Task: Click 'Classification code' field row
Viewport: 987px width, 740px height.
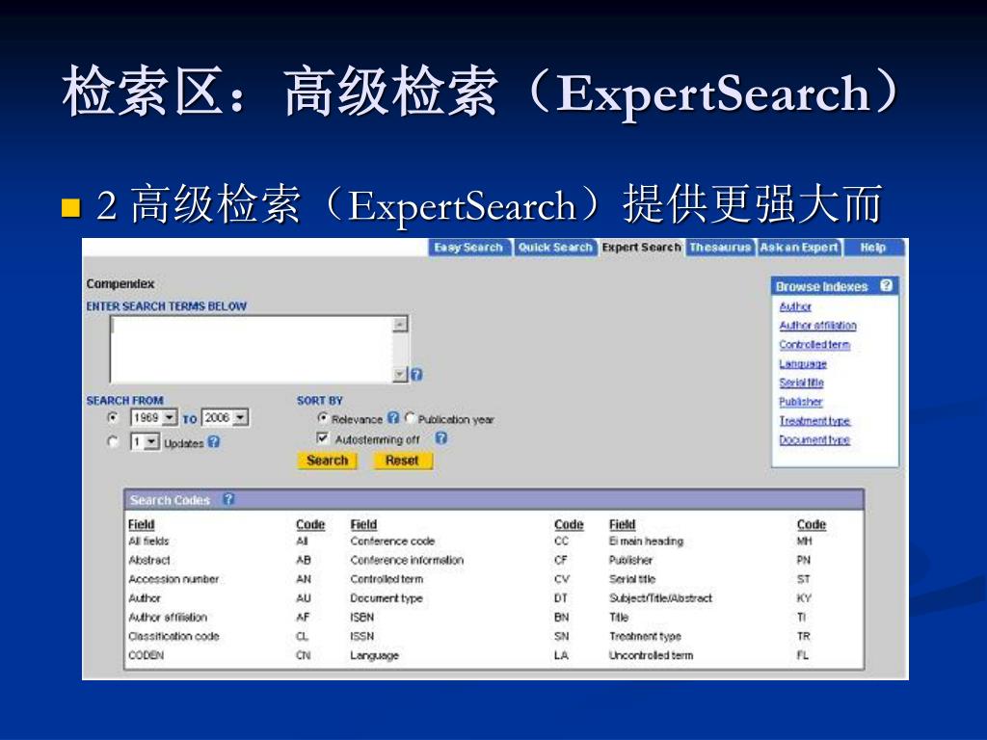Action: coord(173,636)
